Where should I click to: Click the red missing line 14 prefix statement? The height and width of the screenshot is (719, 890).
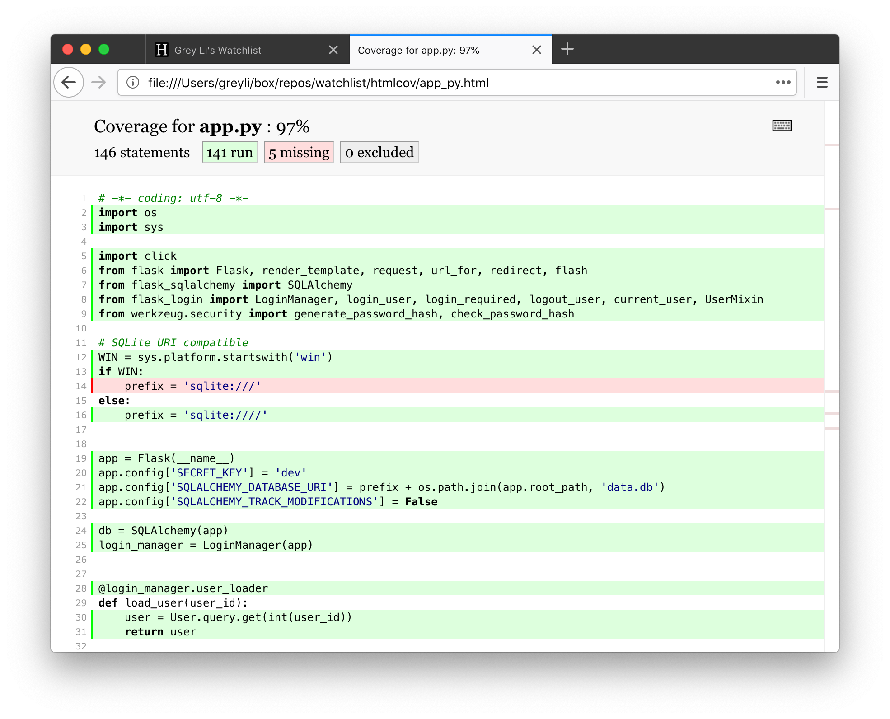pos(192,386)
